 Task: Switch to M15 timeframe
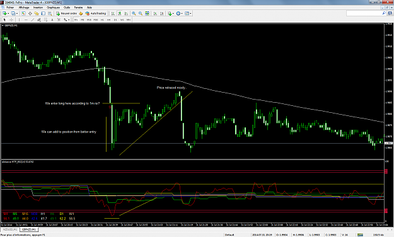pos(89,20)
